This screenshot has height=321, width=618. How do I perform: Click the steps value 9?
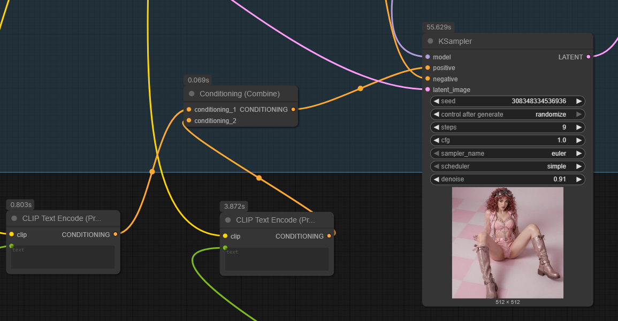click(x=564, y=127)
